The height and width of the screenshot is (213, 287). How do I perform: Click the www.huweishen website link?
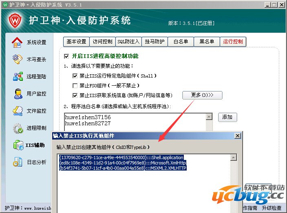tap(38, 209)
